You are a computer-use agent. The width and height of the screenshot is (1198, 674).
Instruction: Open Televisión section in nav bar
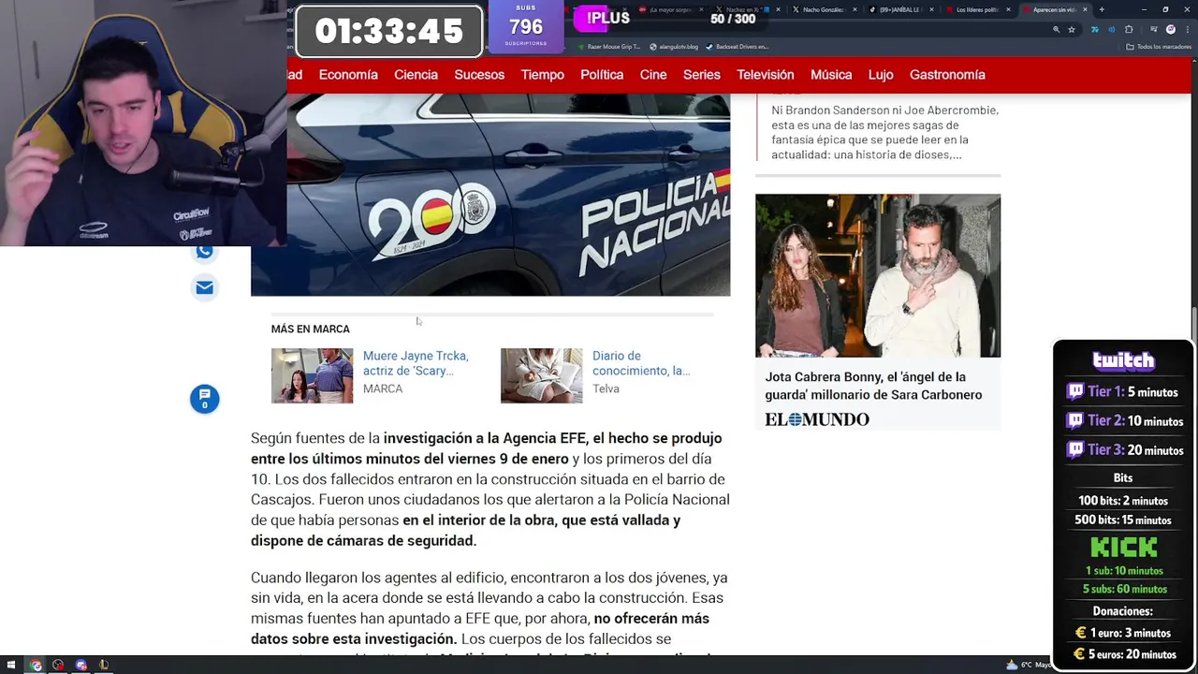coord(766,75)
